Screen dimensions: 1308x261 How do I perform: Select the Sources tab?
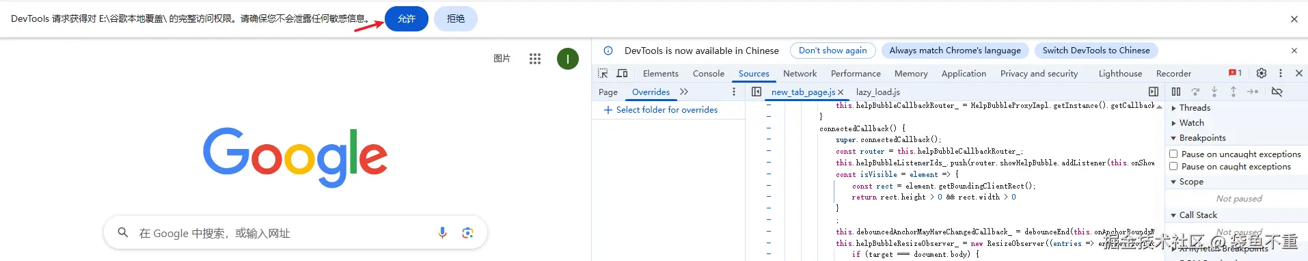tap(754, 74)
